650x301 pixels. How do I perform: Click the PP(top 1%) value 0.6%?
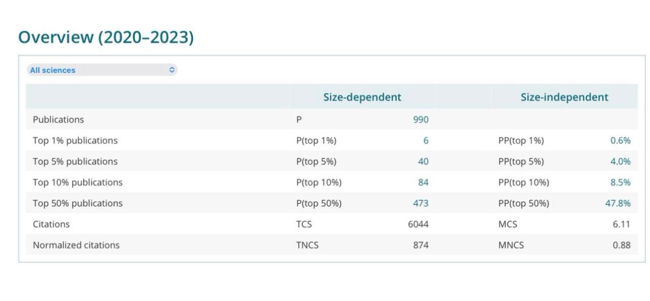coord(620,141)
